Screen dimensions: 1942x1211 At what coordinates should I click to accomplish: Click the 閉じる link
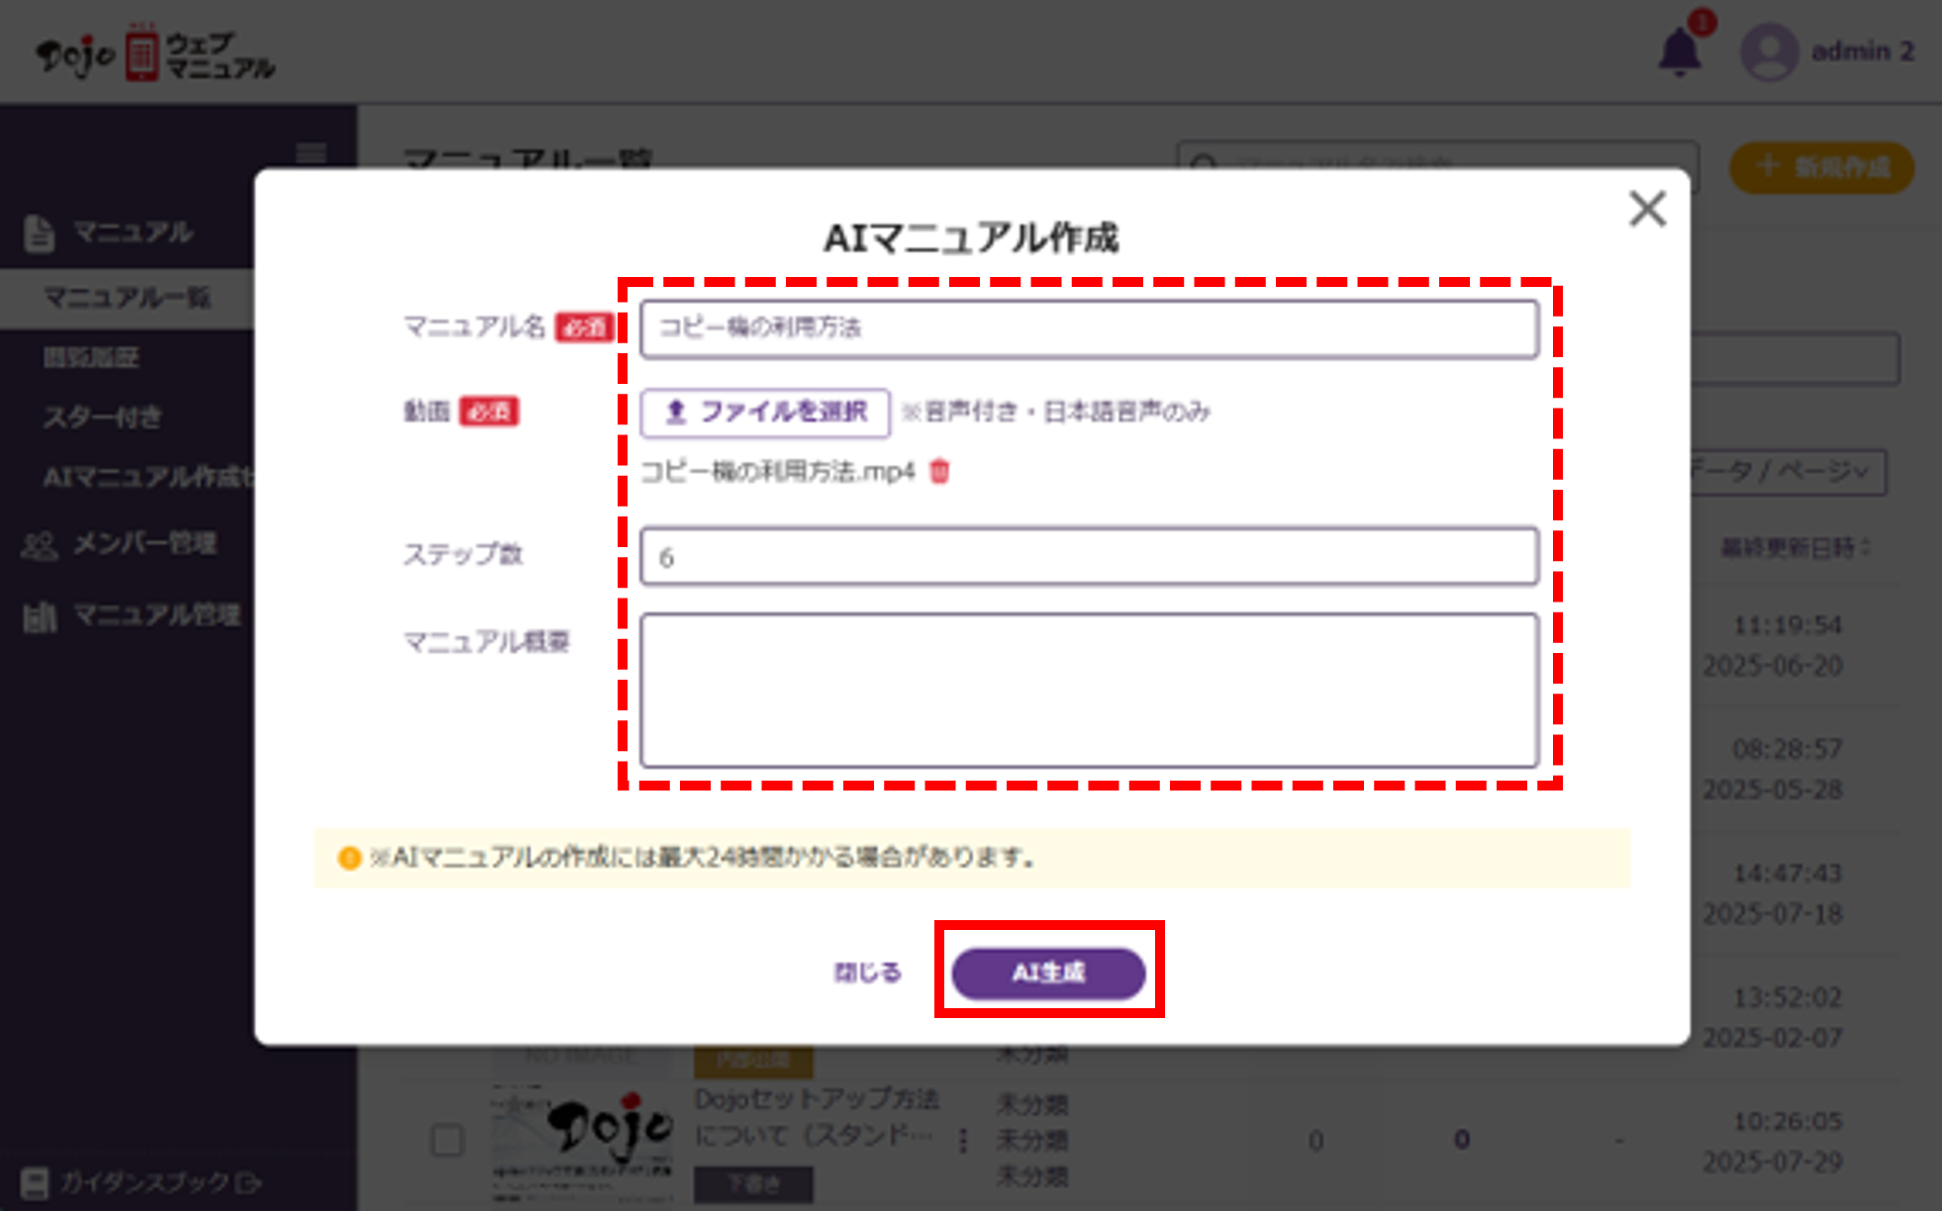coord(867,972)
